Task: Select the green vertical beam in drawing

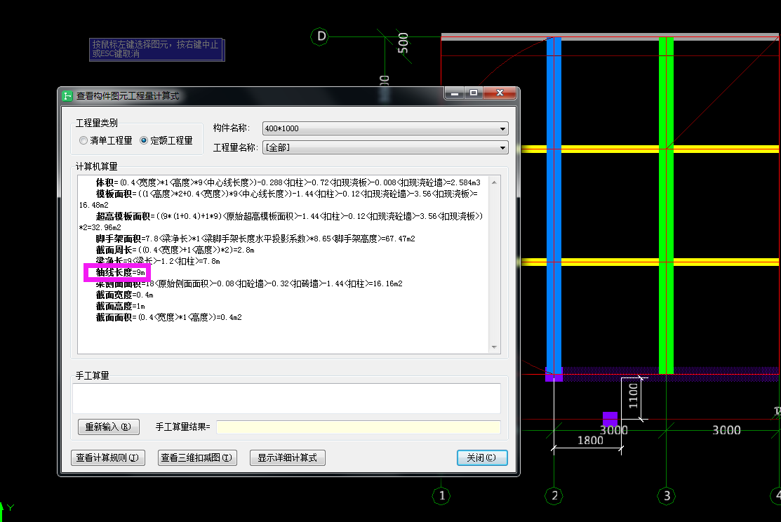Action: pyautogui.click(x=667, y=204)
